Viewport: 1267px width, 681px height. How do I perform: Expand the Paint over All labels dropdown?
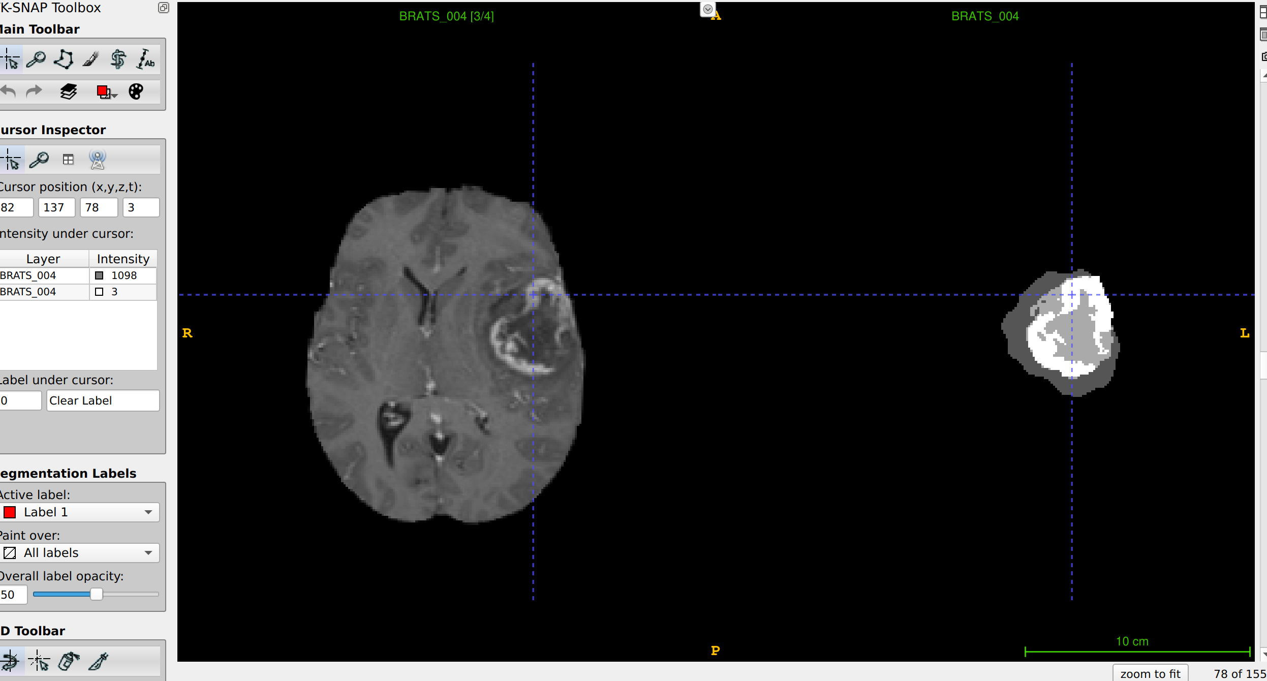coord(80,552)
